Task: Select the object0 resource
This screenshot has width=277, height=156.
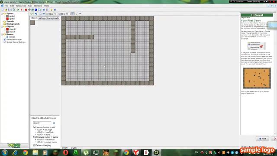Action: (13, 29)
